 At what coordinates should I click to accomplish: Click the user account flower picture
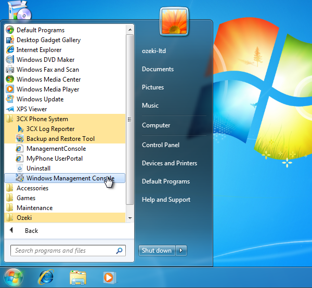(174, 22)
